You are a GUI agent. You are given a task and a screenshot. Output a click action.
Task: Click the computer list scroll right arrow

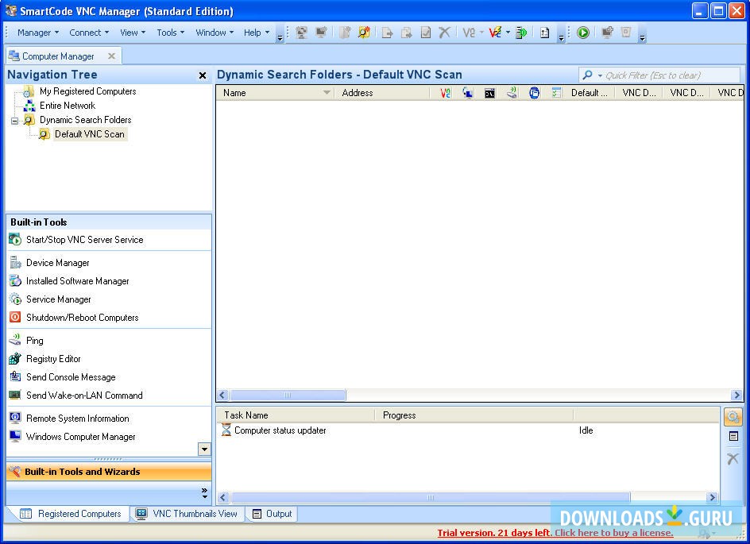pyautogui.click(x=736, y=395)
